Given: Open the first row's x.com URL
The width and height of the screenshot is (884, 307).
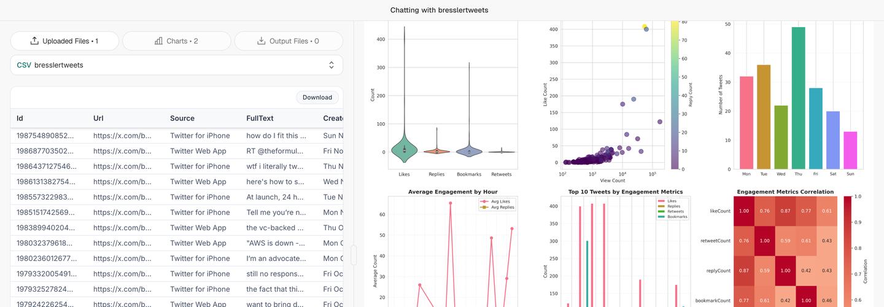Looking at the screenshot, I should click(x=122, y=136).
